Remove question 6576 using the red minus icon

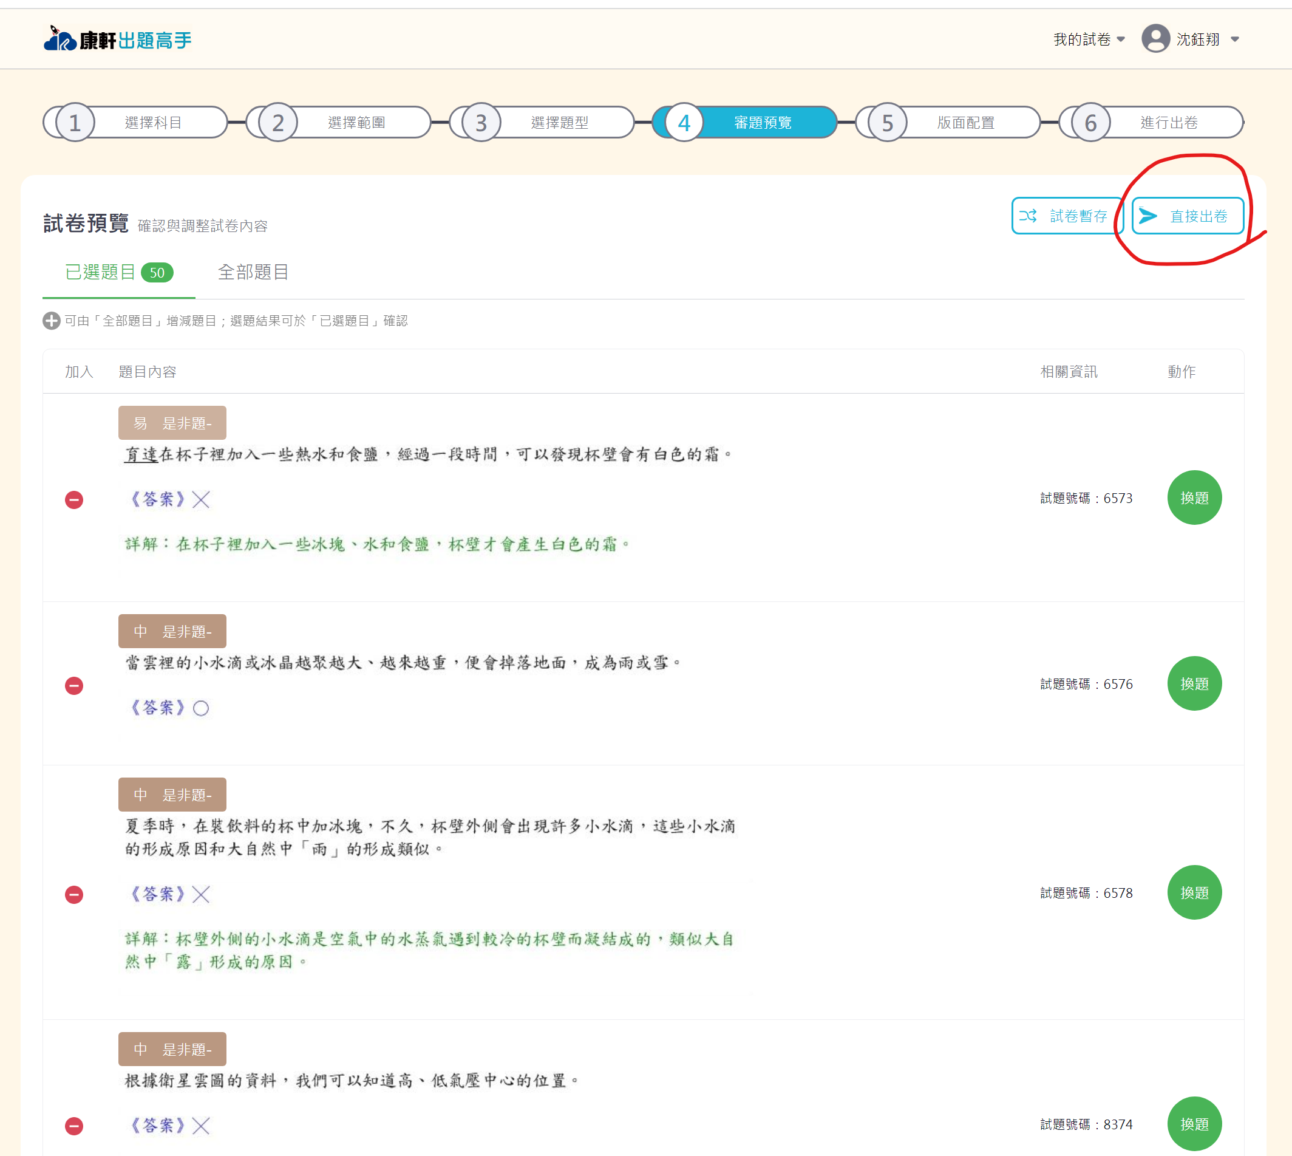coord(74,686)
